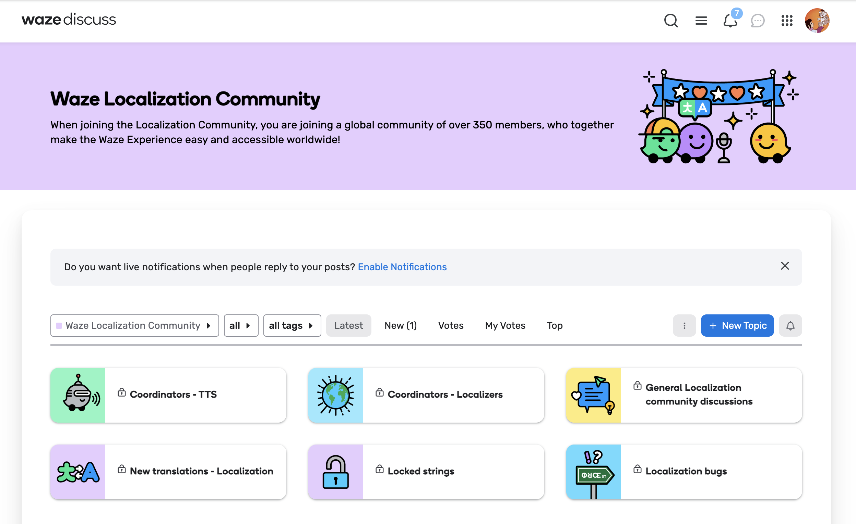Screen dimensions: 856x524
Task: Click the Localization bugs signpost icon
Action: (593, 472)
